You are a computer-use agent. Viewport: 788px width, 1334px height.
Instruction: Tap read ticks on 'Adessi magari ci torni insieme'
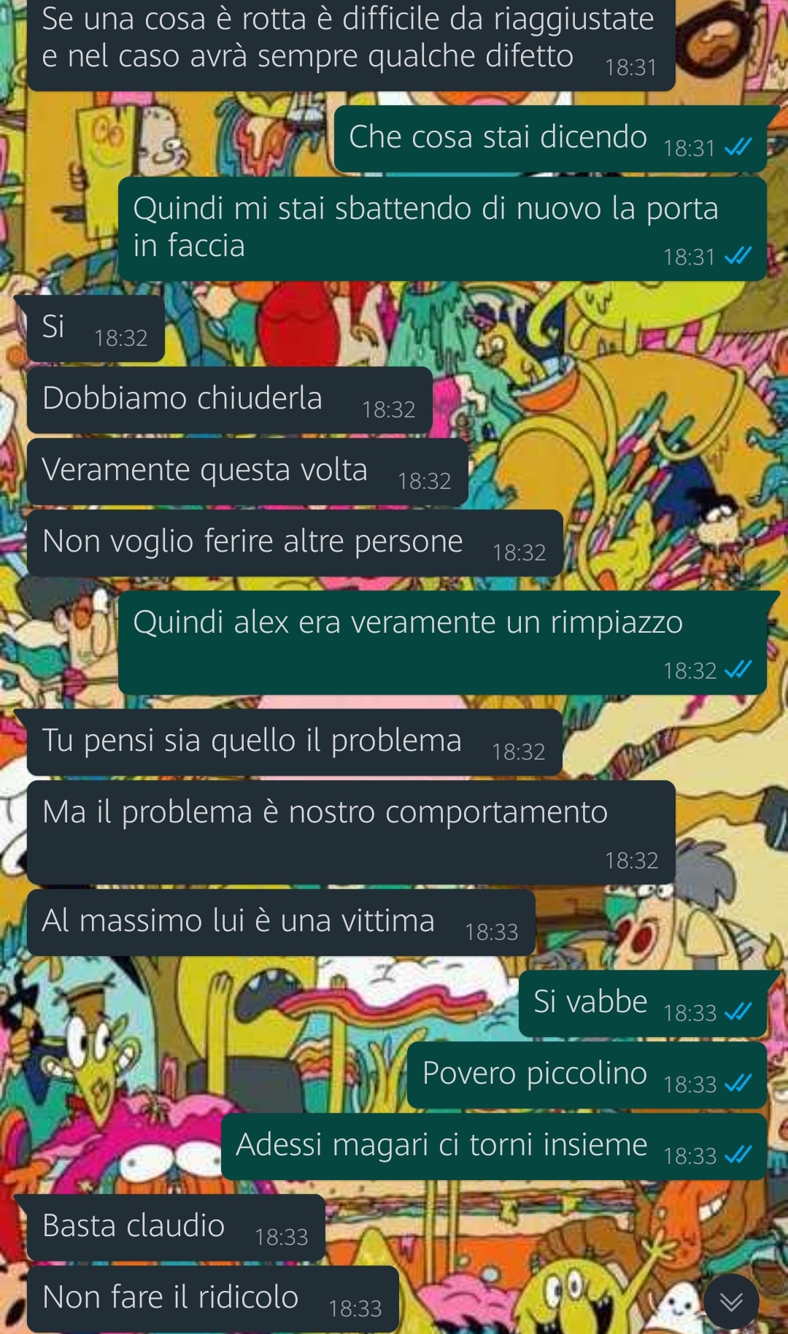[x=738, y=1155]
